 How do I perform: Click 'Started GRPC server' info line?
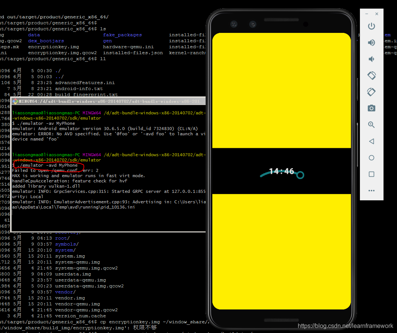pos(109,191)
